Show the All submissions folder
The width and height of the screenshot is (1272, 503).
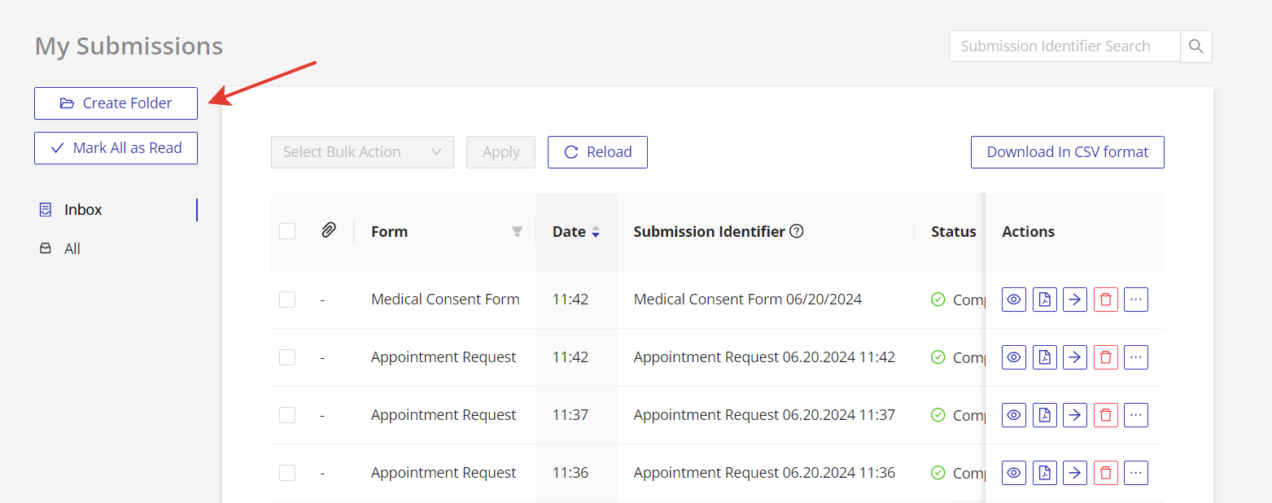coord(72,249)
